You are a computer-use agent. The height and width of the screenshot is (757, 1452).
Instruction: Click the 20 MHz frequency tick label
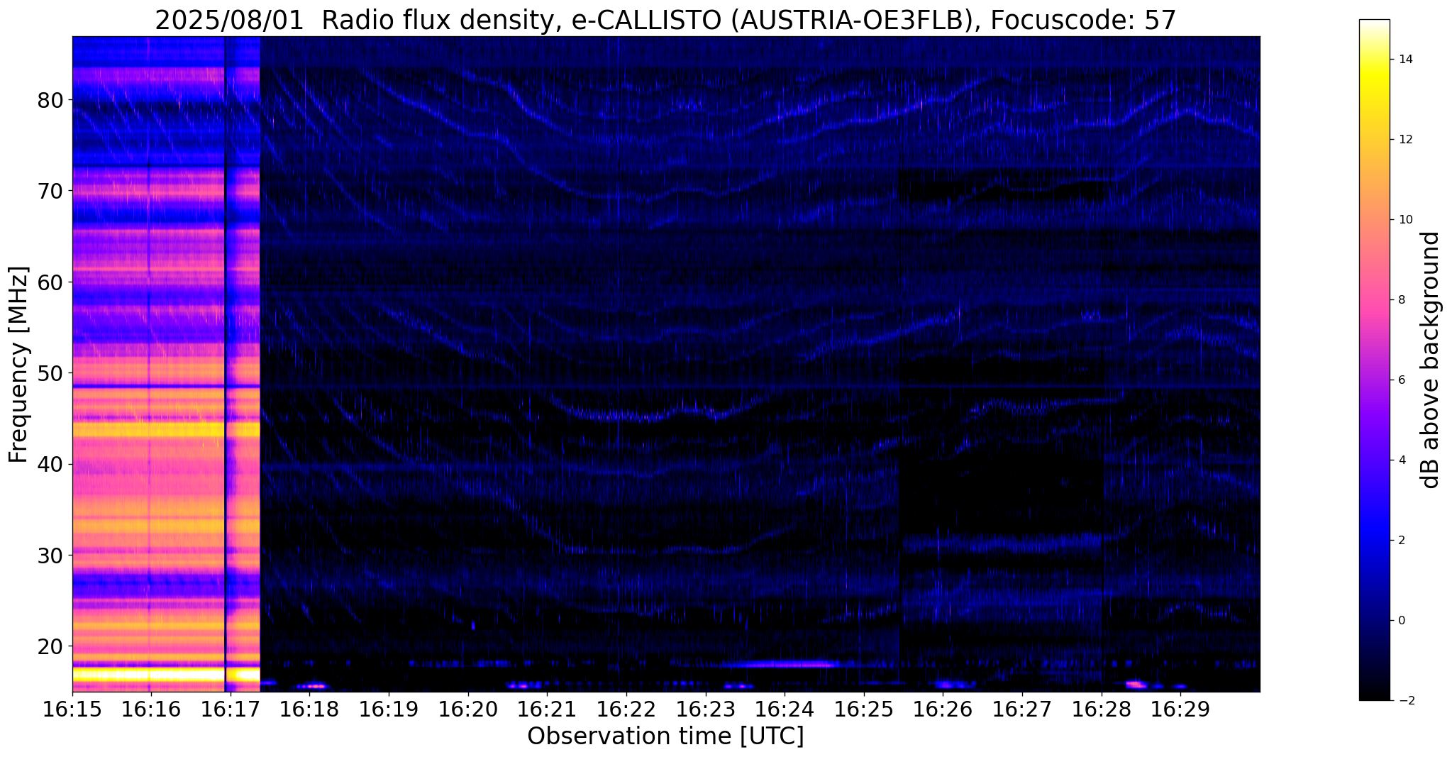point(50,646)
